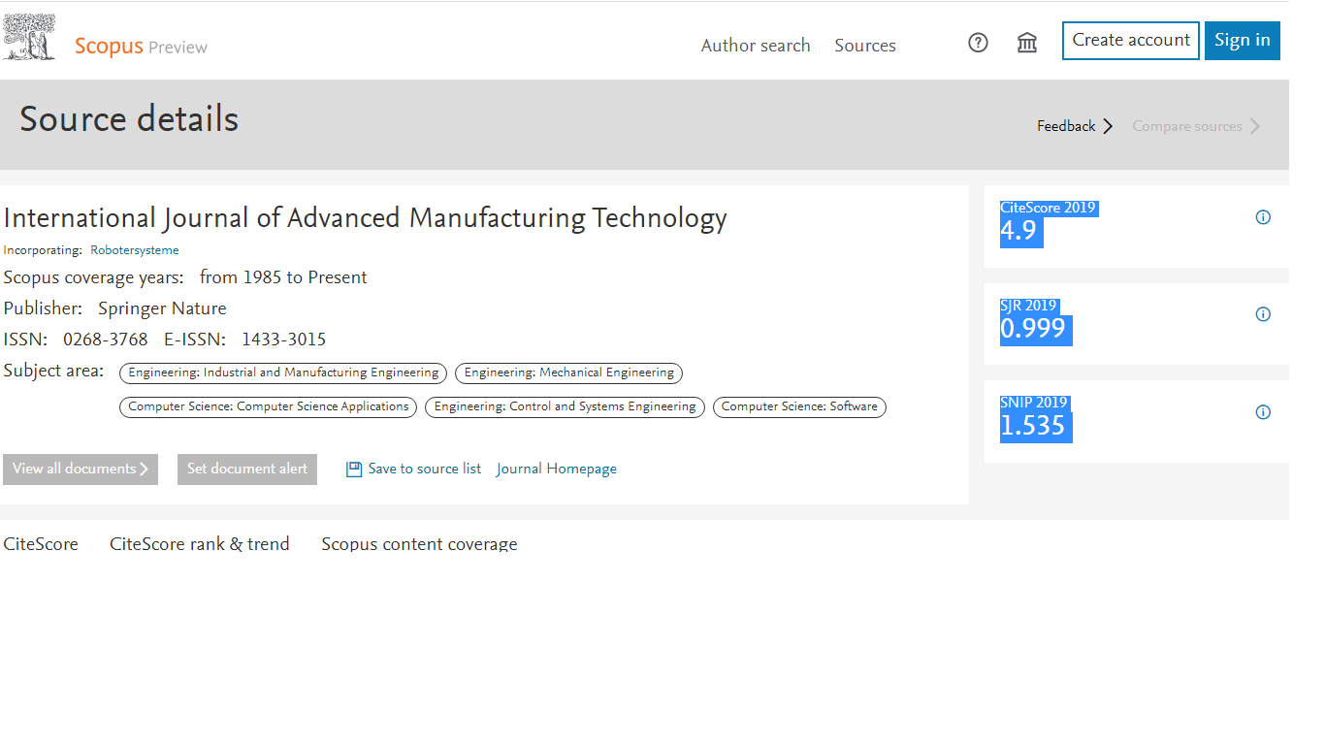Select Computer Science: Software subject tag

pos(799,407)
